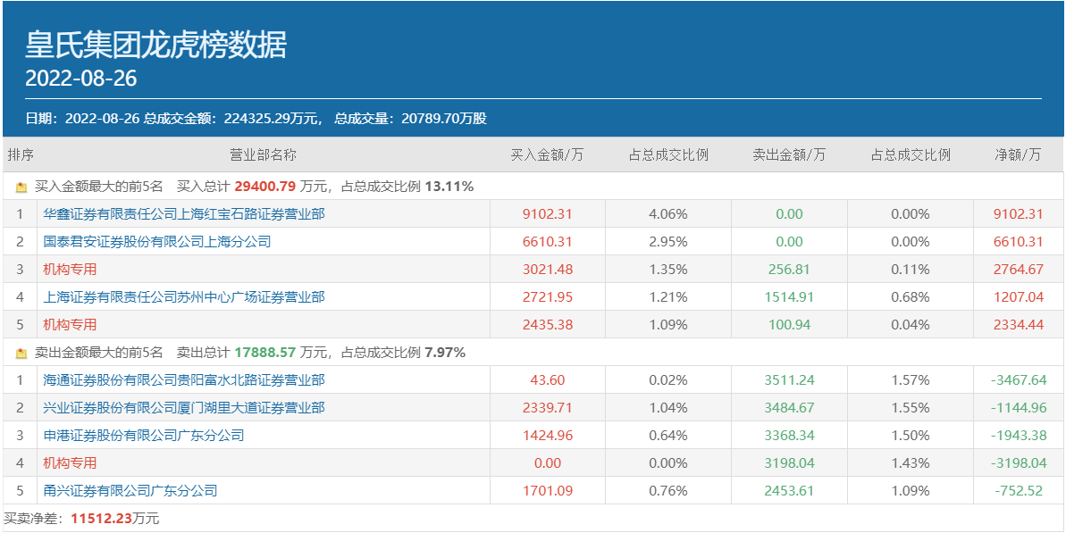This screenshot has width=1066, height=533.
Task: Click the 皇氏集团龙虎榜数据 page title
Action: tap(155, 45)
